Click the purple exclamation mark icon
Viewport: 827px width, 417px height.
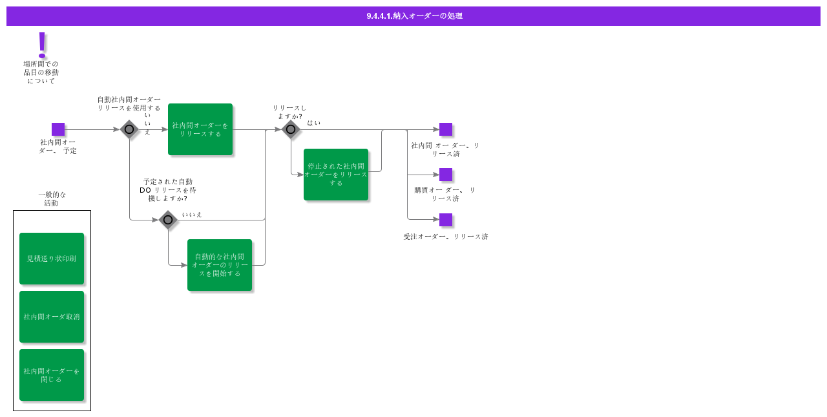43,45
